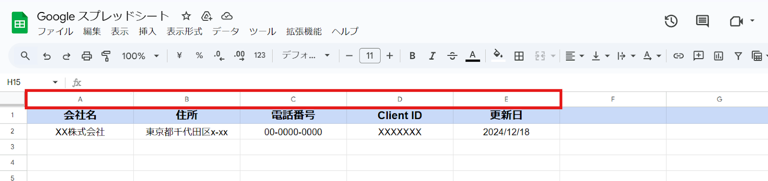Toggle strikethrough formatting
Image resolution: width=768 pixels, height=181 pixels.
click(x=452, y=56)
